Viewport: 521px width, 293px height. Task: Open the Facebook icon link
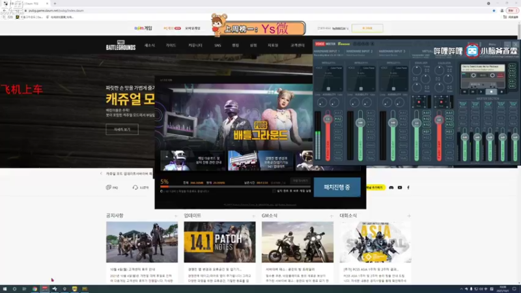point(408,188)
